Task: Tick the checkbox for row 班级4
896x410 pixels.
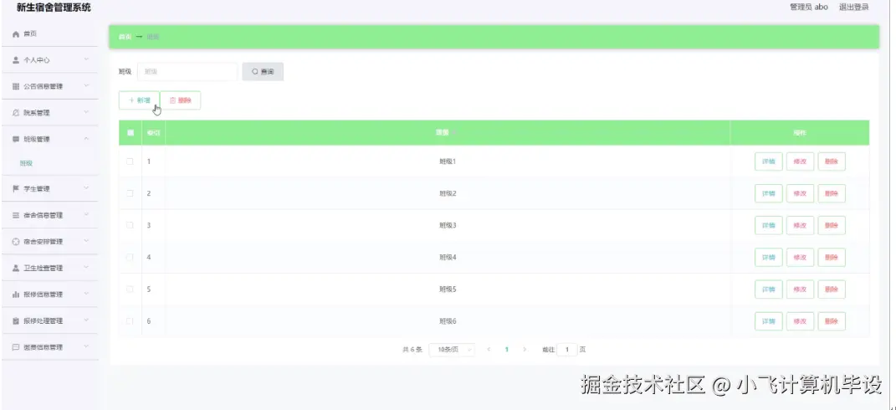Action: click(x=130, y=258)
